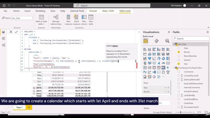Image resolution: width=210 pixels, height=118 pixels.
Task: Choose the Donut chart visual
Action: (163, 58)
